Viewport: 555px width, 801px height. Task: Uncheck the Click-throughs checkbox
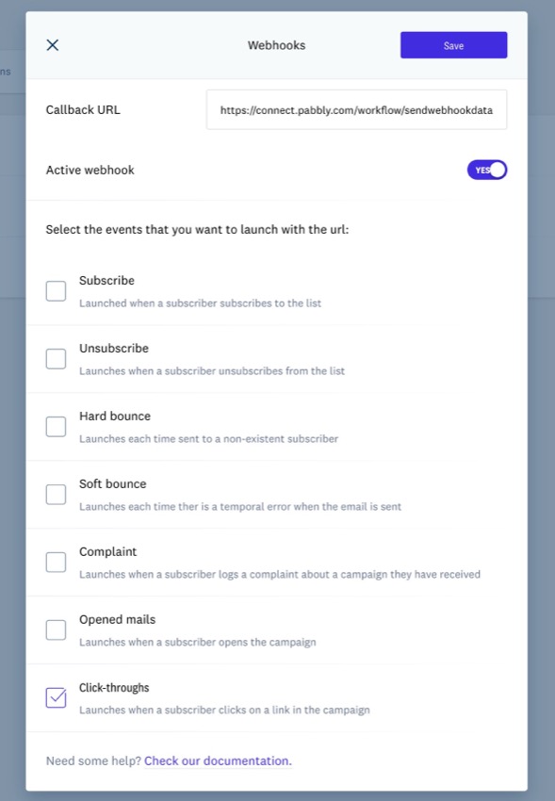point(57,697)
